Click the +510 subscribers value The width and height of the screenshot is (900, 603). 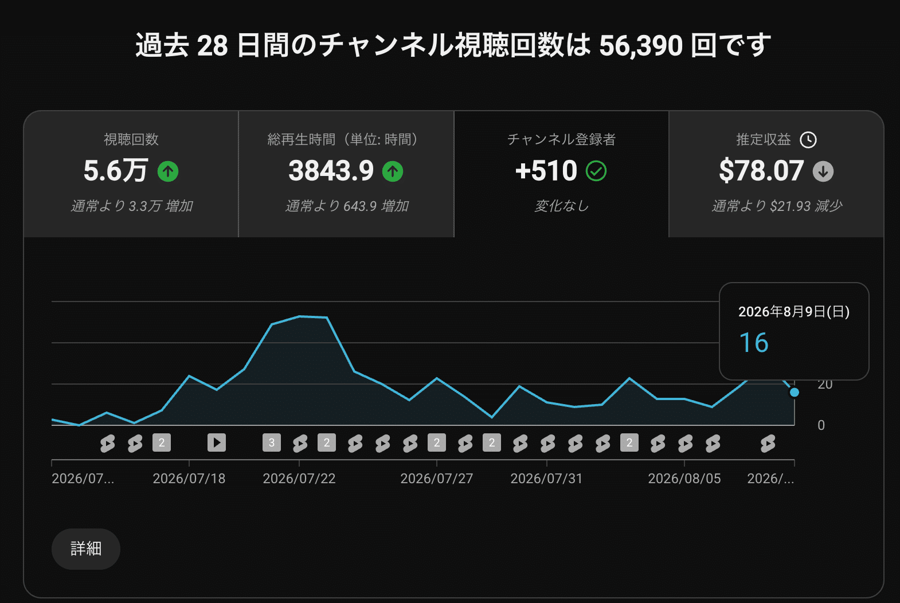[x=546, y=171]
